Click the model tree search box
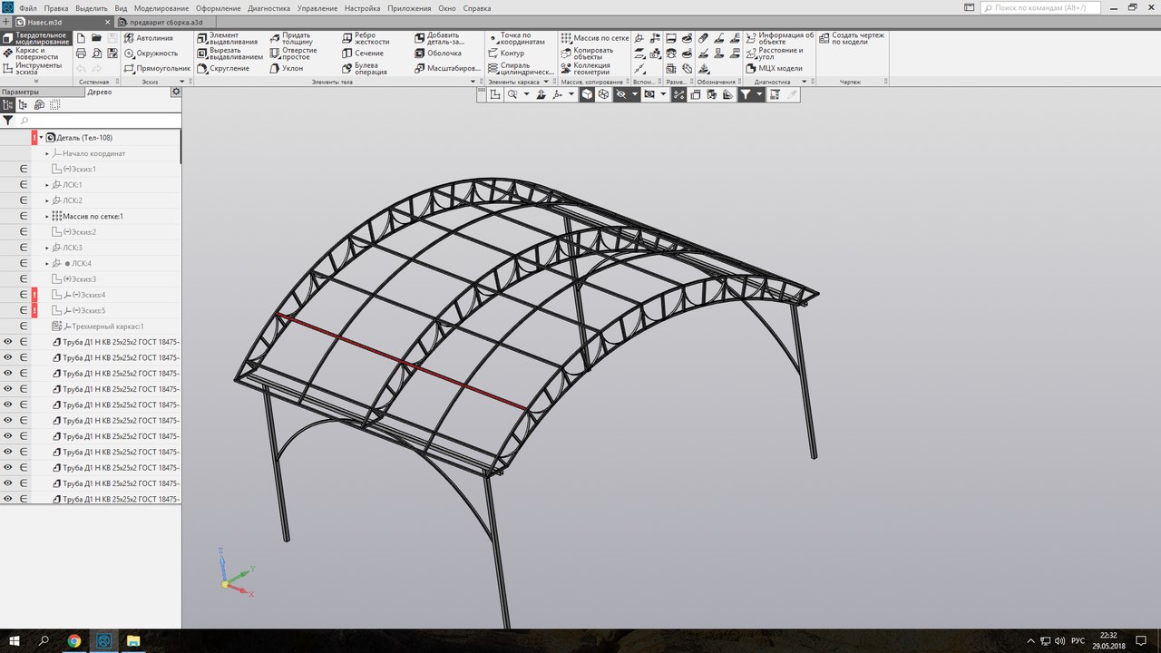Screen dimensions: 1161x653 98,120
